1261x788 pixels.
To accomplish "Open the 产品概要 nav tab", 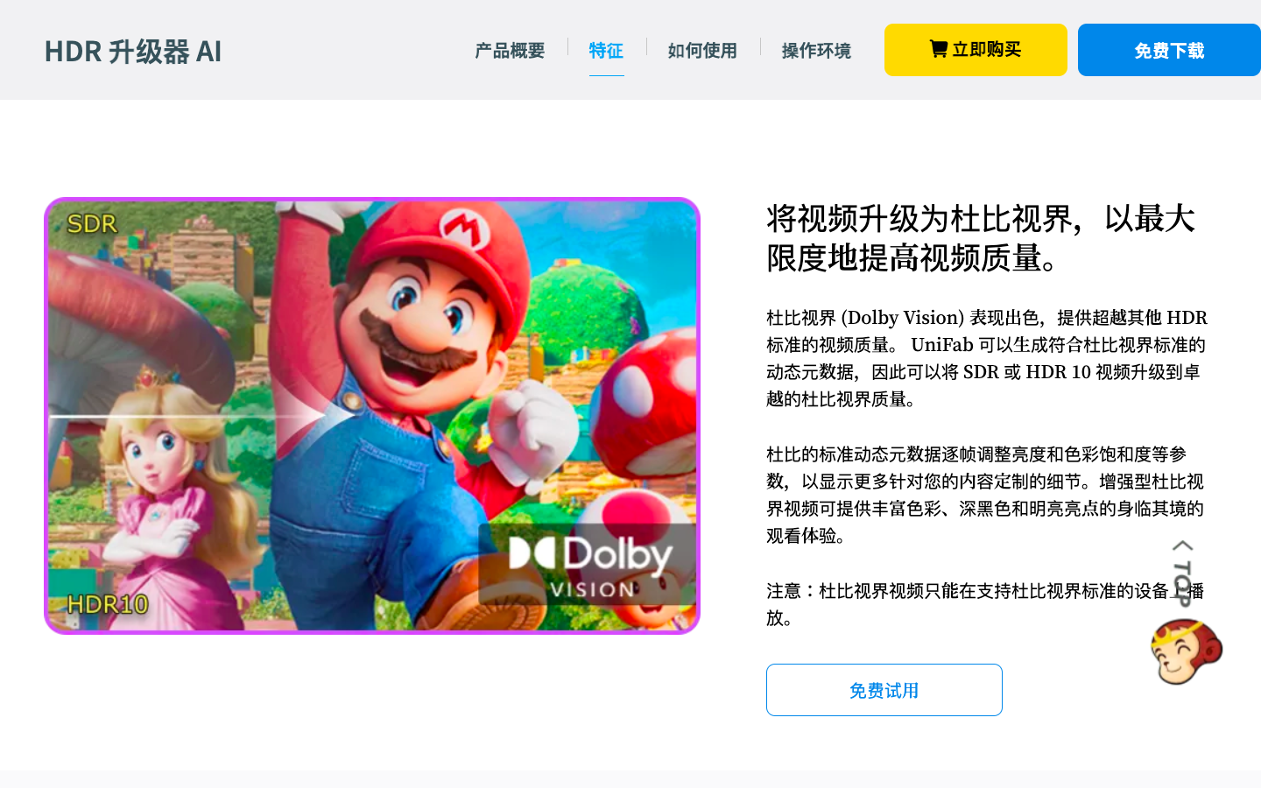I will click(x=510, y=51).
